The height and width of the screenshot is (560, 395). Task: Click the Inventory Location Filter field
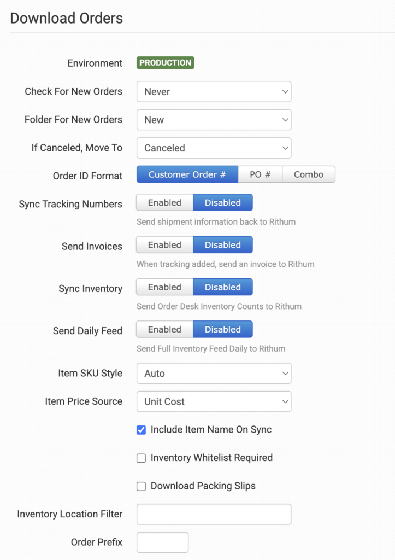point(214,514)
